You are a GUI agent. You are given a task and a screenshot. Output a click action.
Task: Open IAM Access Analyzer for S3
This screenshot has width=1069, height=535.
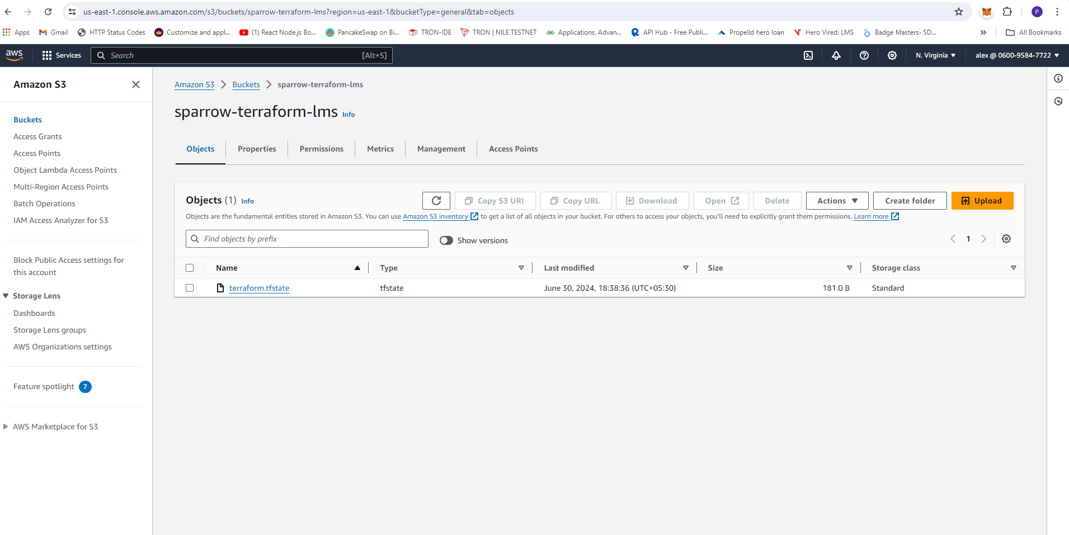61,220
